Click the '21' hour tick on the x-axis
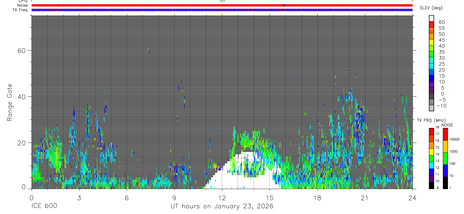The height and width of the screenshot is (214, 464). click(x=365, y=197)
